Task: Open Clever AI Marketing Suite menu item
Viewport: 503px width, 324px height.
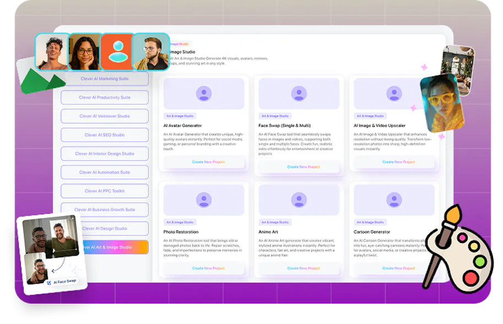Action: [x=104, y=79]
